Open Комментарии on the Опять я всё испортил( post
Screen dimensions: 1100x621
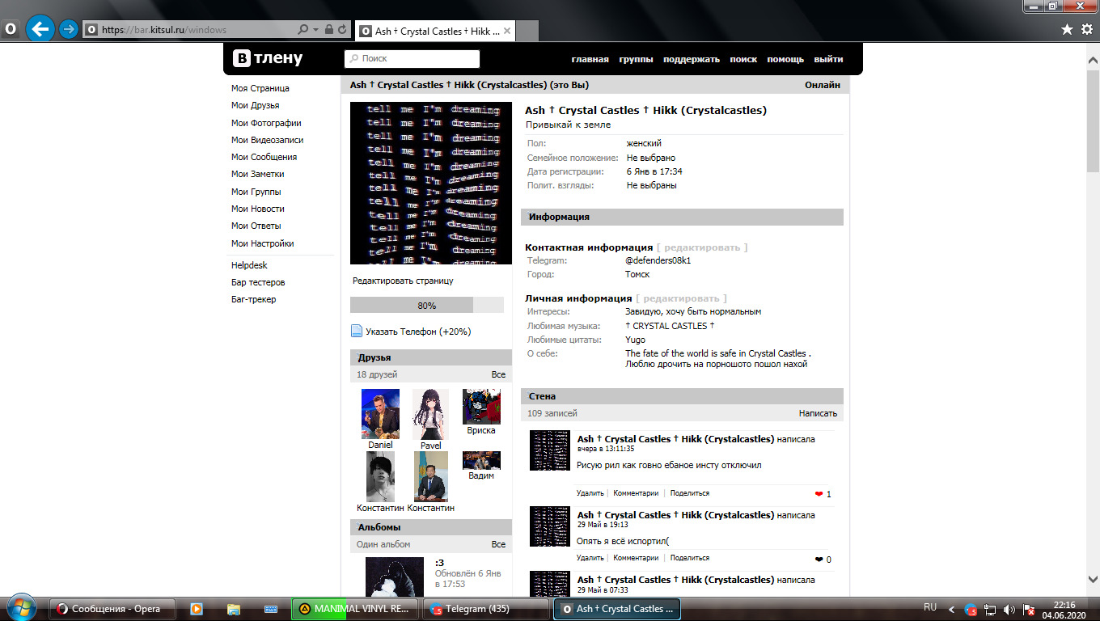637,558
